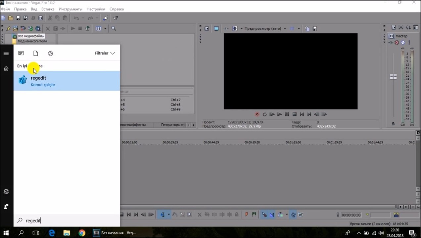Viewport: 421px width, 238px height.
Task: Open the Инструменты menu
Action: coord(70,9)
